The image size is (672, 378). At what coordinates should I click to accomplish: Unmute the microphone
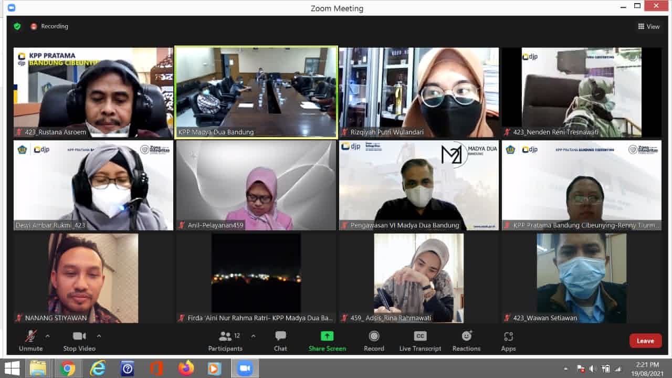[x=31, y=340]
